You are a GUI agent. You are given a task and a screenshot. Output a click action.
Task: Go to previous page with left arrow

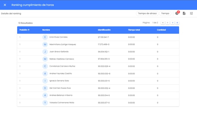coord(168,23)
